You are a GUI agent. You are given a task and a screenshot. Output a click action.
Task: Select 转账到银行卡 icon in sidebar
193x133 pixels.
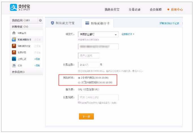[14, 40]
